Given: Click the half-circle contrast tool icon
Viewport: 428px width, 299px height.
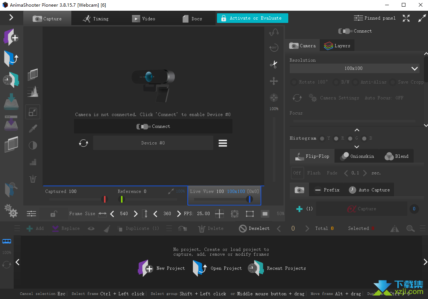Looking at the screenshot, I should click(33, 145).
